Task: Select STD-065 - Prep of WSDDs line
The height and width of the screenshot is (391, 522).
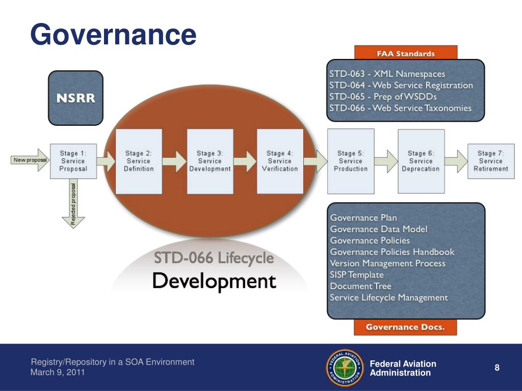Action: tap(383, 96)
